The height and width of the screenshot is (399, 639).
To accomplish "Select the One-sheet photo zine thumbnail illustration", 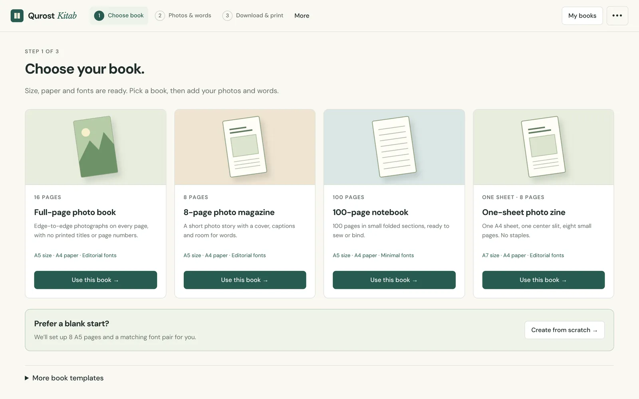I will (x=543, y=147).
